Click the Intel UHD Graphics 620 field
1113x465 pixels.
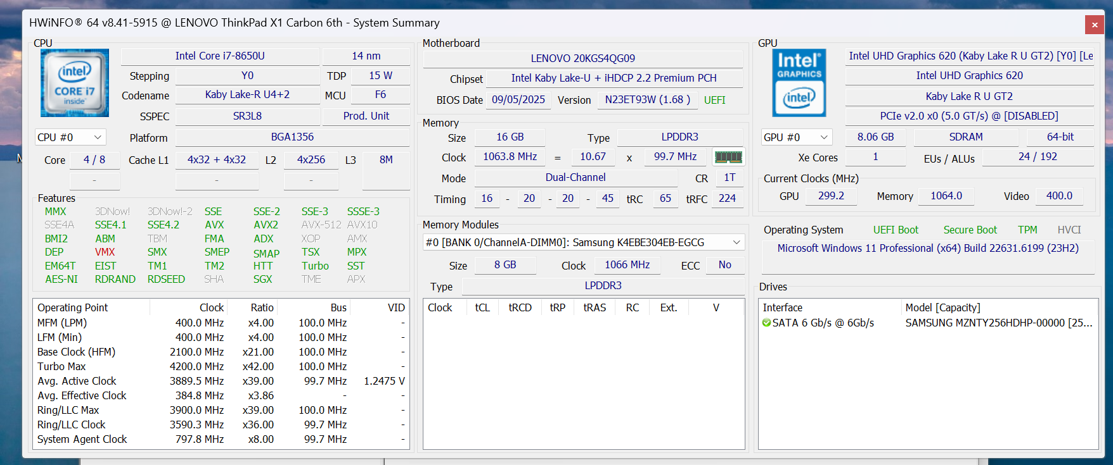point(970,75)
